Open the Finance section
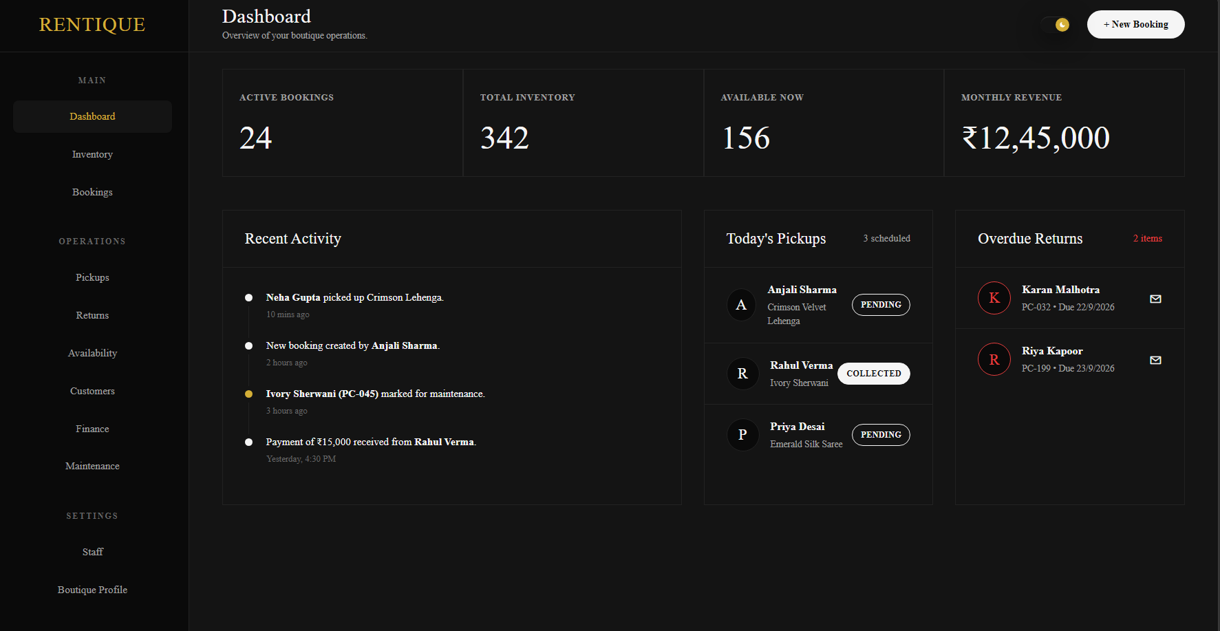This screenshot has width=1220, height=631. point(92,429)
